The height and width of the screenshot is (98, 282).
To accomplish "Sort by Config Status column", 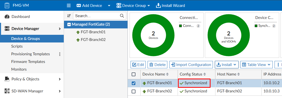I will [193, 74].
